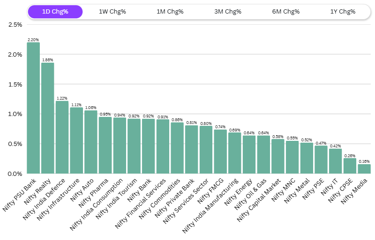Click the Nifty PSU Bank axis label
Screen dimensions: 375x240
point(19,195)
